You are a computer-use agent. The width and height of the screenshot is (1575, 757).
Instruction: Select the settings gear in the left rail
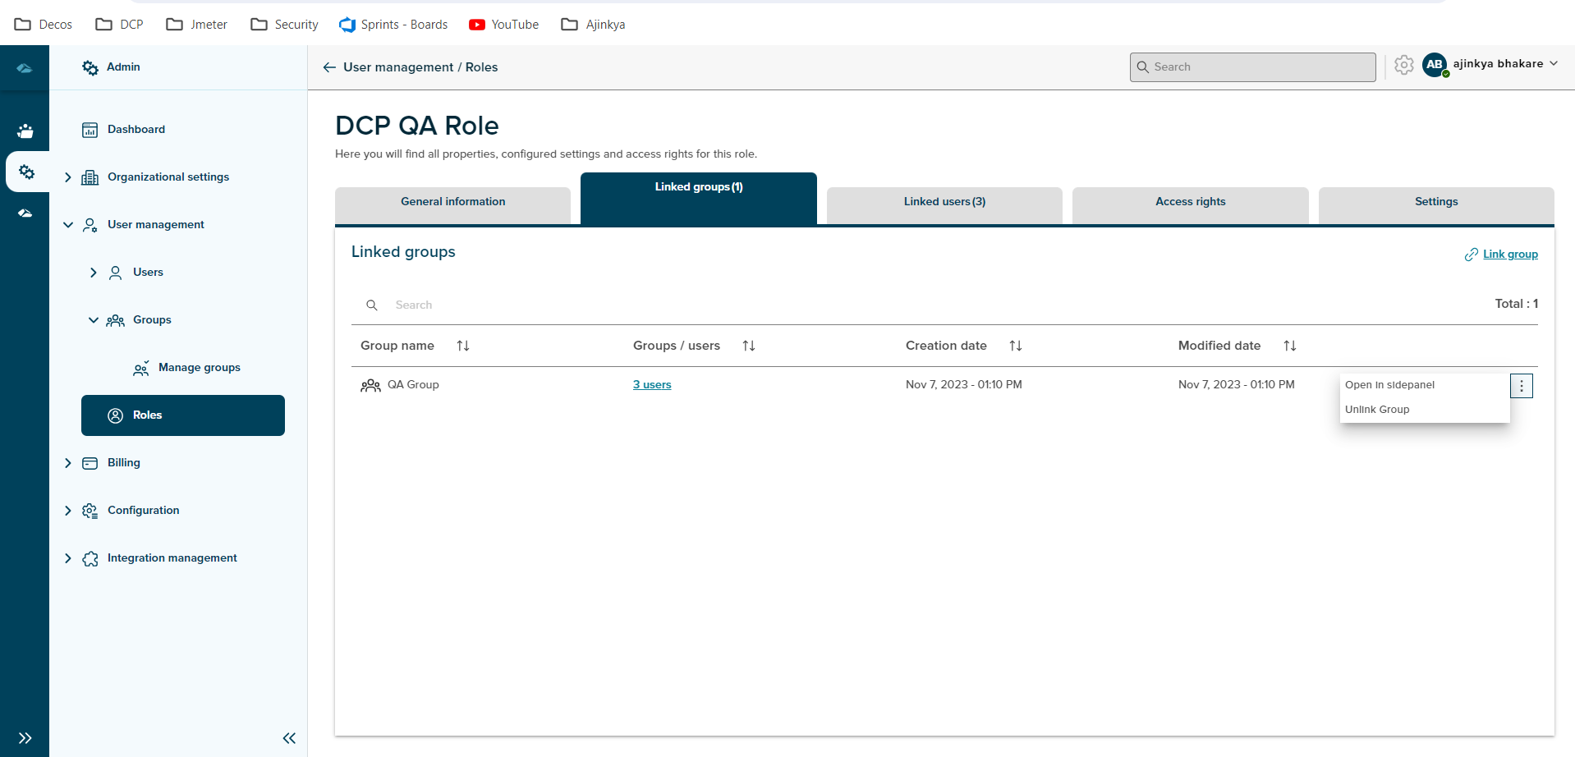pos(25,172)
